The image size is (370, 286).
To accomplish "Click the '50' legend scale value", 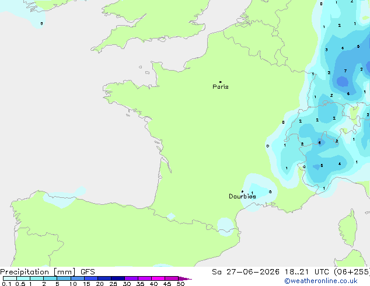I will point(180,284).
